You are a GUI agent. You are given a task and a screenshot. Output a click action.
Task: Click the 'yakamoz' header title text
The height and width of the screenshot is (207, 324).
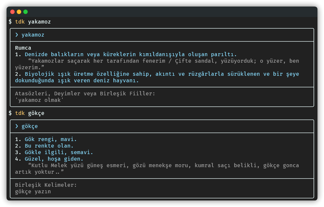pos(33,35)
